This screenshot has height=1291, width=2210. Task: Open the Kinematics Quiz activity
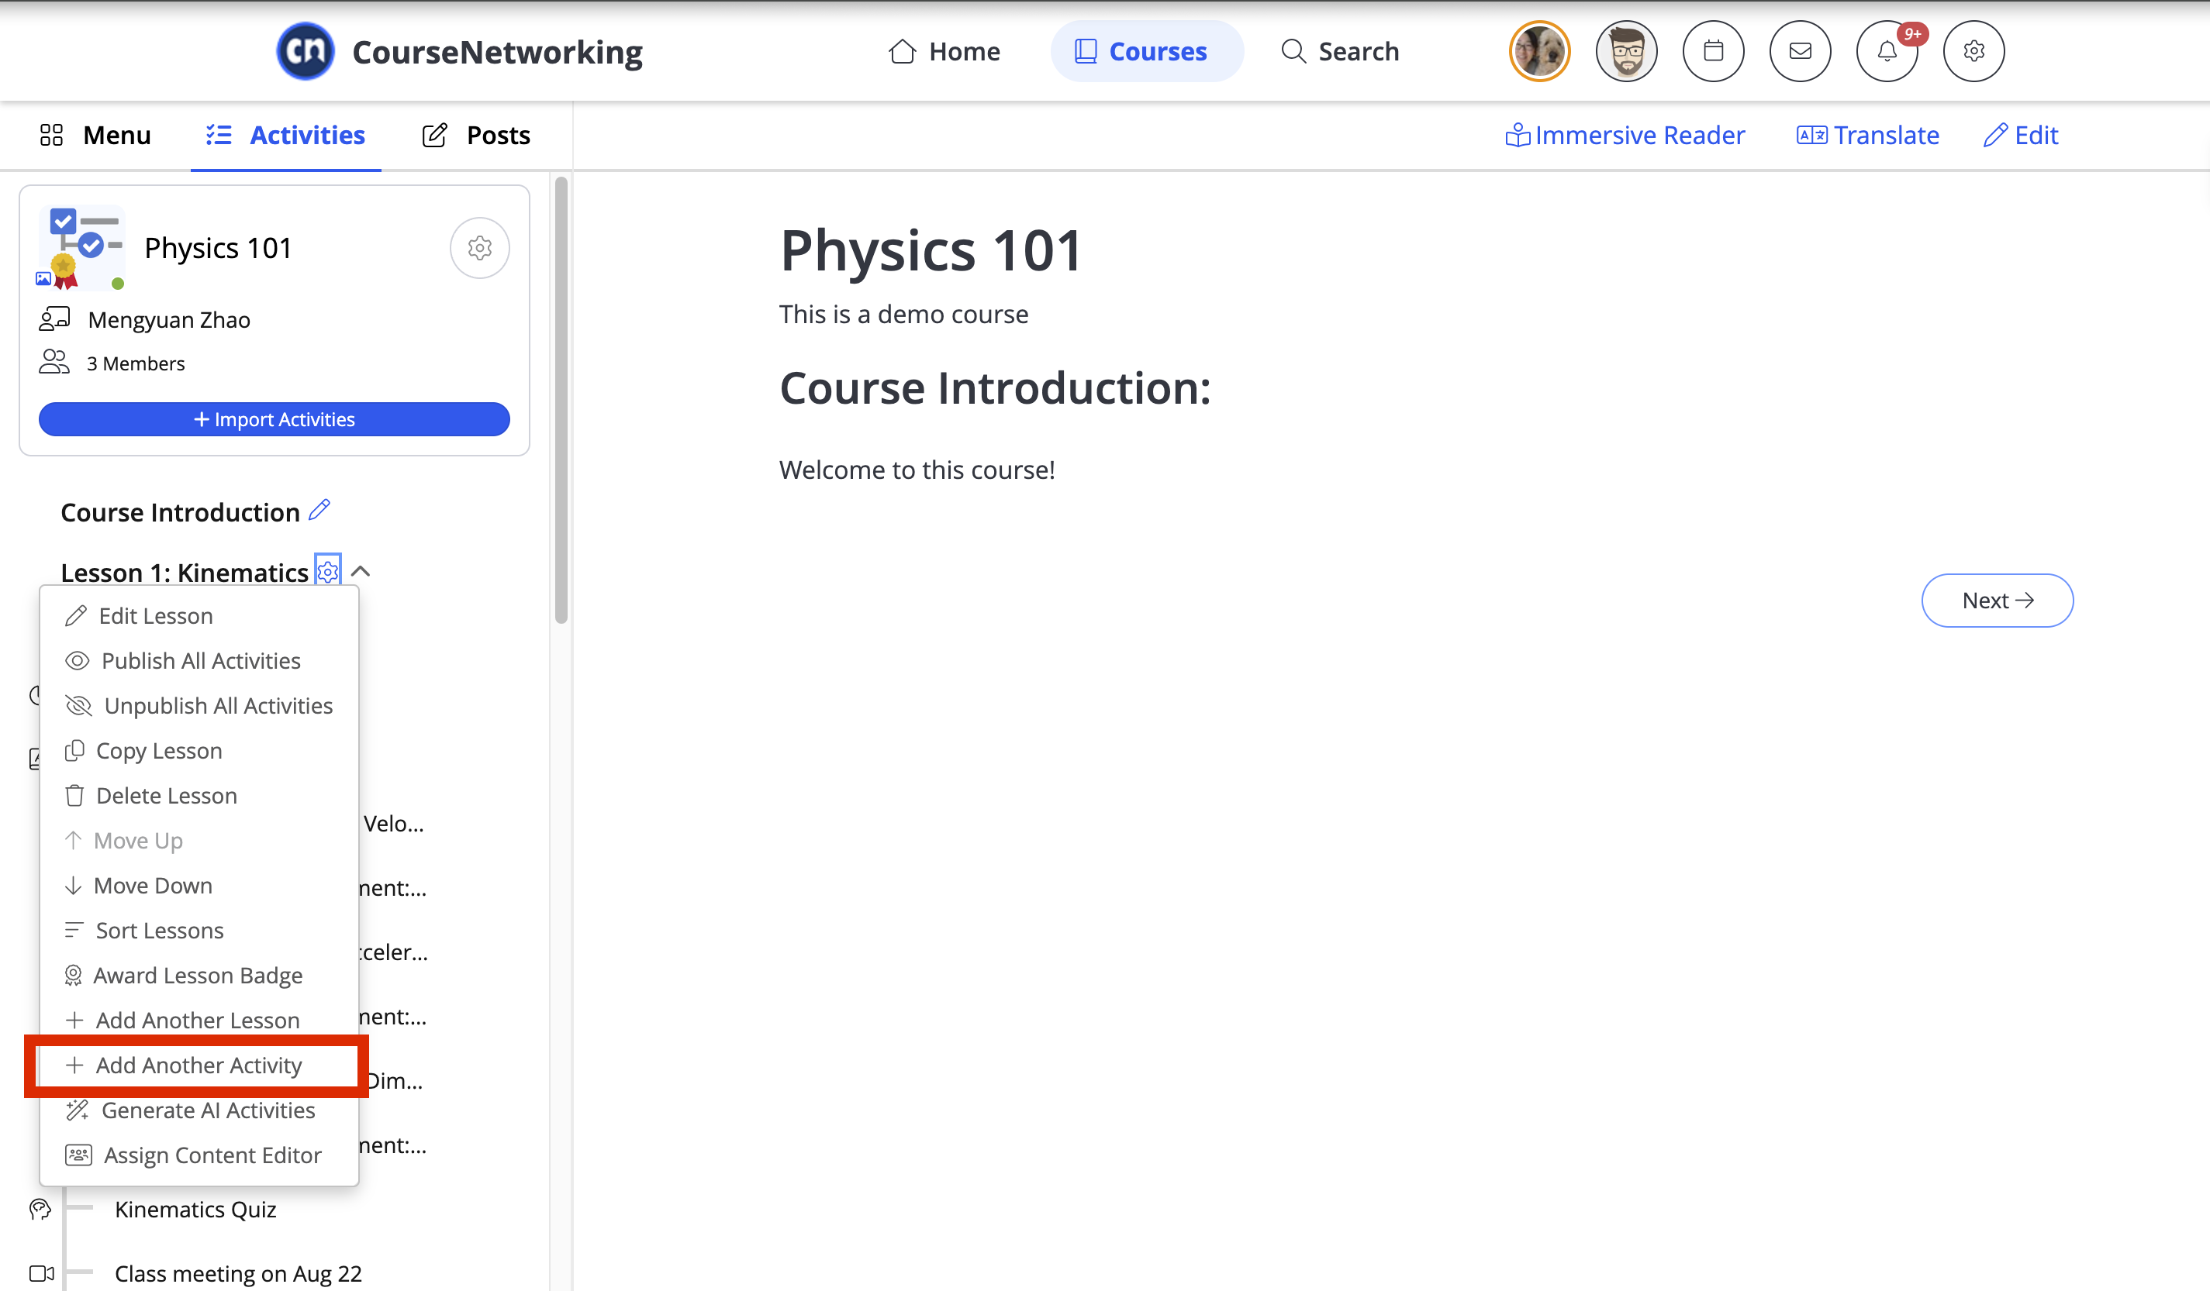click(x=195, y=1209)
